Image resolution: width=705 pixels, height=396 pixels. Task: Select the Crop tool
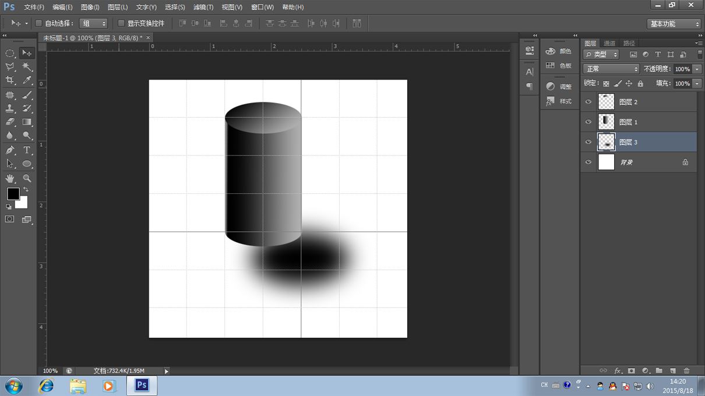pyautogui.click(x=10, y=80)
